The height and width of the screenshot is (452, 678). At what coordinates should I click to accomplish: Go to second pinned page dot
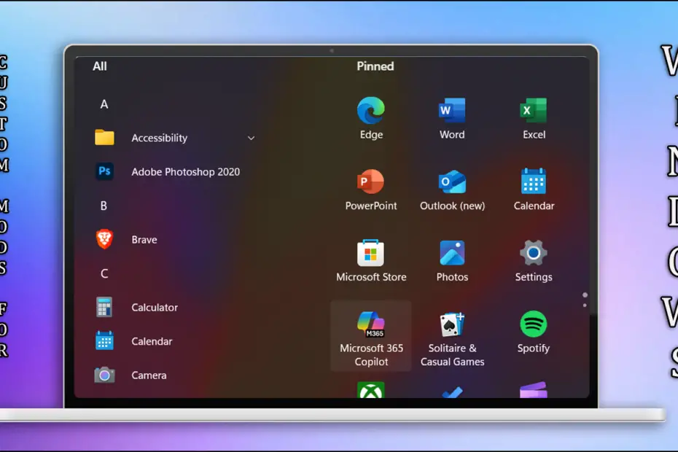585,305
